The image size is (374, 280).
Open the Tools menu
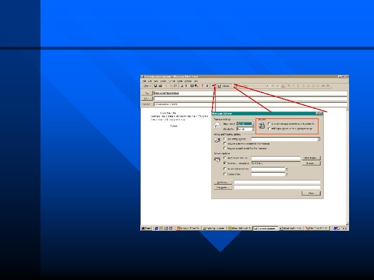click(180, 81)
